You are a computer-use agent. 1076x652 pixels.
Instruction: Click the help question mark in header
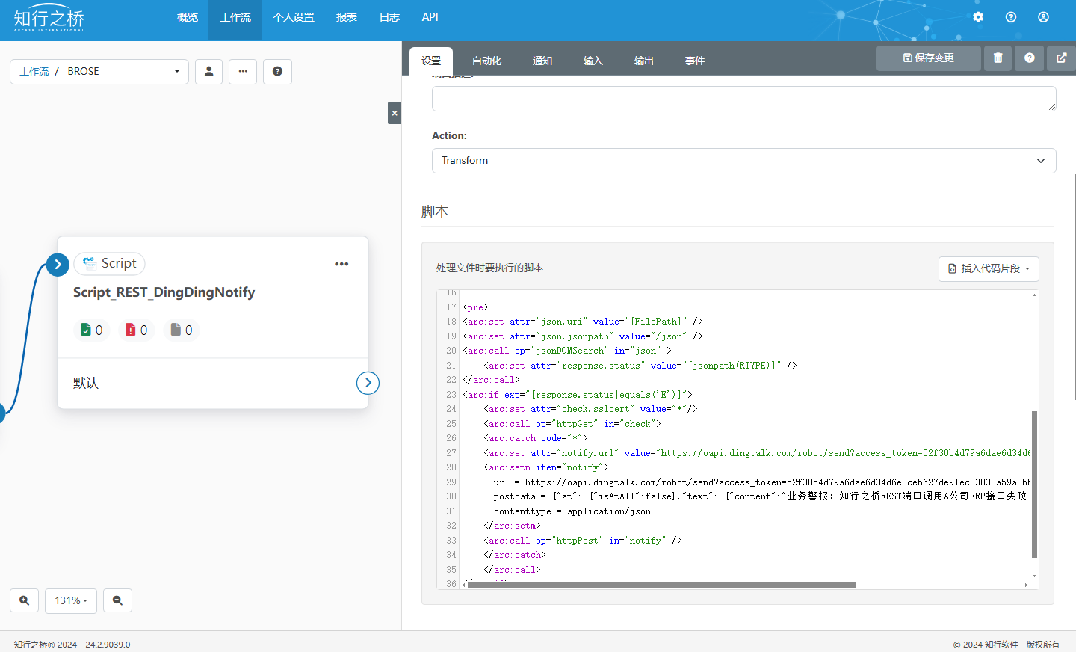[1011, 17]
